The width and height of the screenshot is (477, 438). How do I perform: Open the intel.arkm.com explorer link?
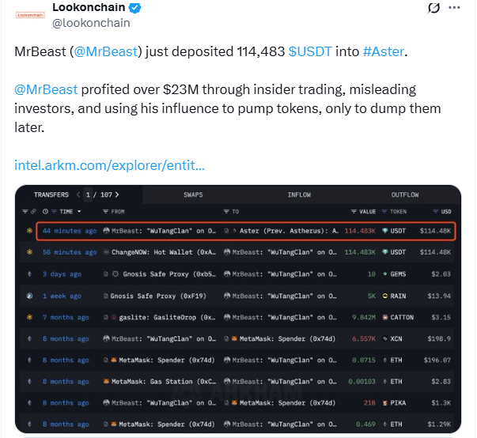point(110,166)
